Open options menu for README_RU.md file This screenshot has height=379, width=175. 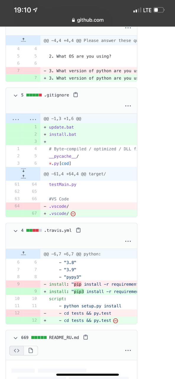coord(128,350)
